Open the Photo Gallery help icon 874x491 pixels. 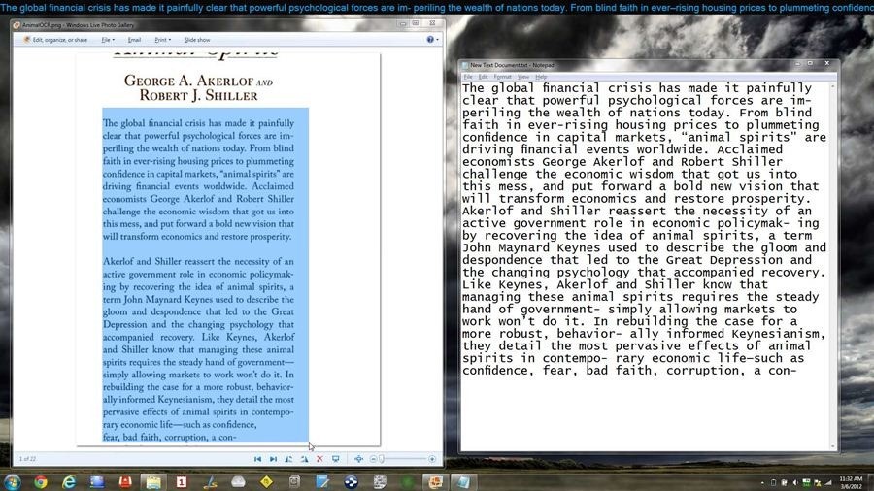point(429,40)
